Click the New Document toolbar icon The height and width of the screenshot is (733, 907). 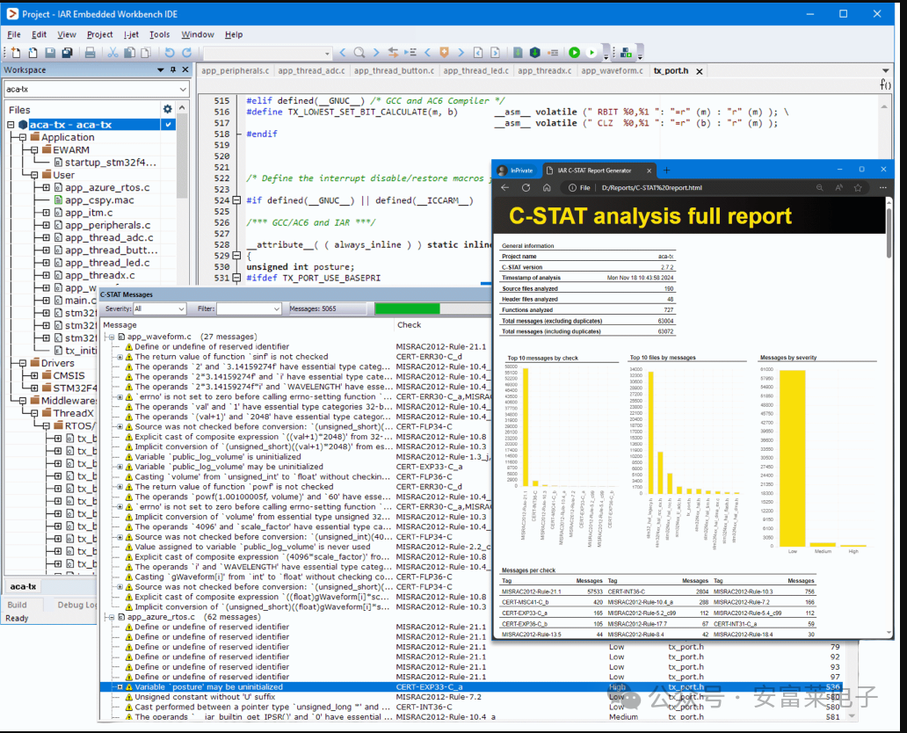coord(16,53)
